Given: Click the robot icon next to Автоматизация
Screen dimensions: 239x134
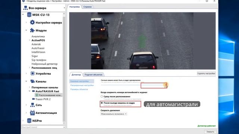Looking at the screenshot, I should pyautogui.click(x=32, y=113).
